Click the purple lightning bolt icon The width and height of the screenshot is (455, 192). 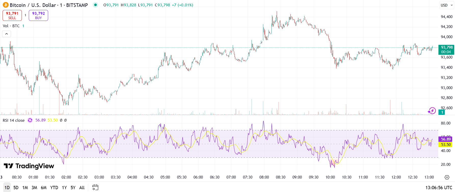click(x=432, y=111)
